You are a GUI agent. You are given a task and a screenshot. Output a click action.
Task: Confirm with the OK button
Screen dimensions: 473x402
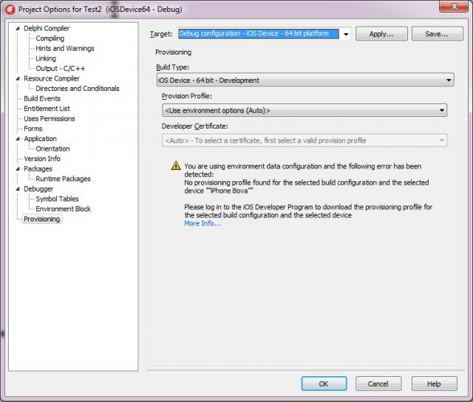[324, 384]
